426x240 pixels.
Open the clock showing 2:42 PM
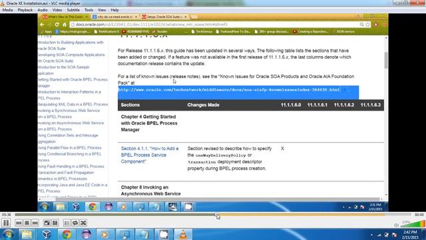pos(410,235)
